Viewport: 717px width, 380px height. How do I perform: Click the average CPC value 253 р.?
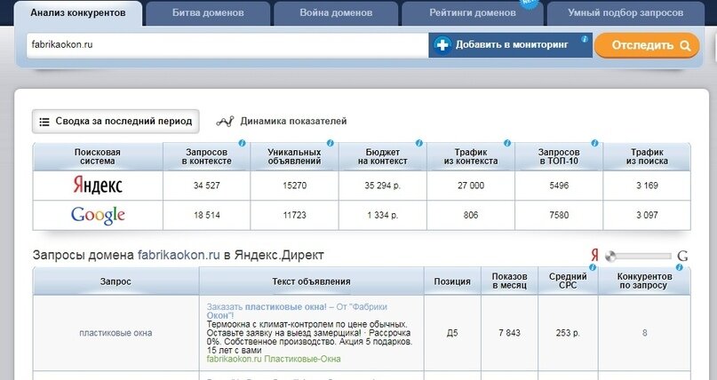[x=568, y=333]
